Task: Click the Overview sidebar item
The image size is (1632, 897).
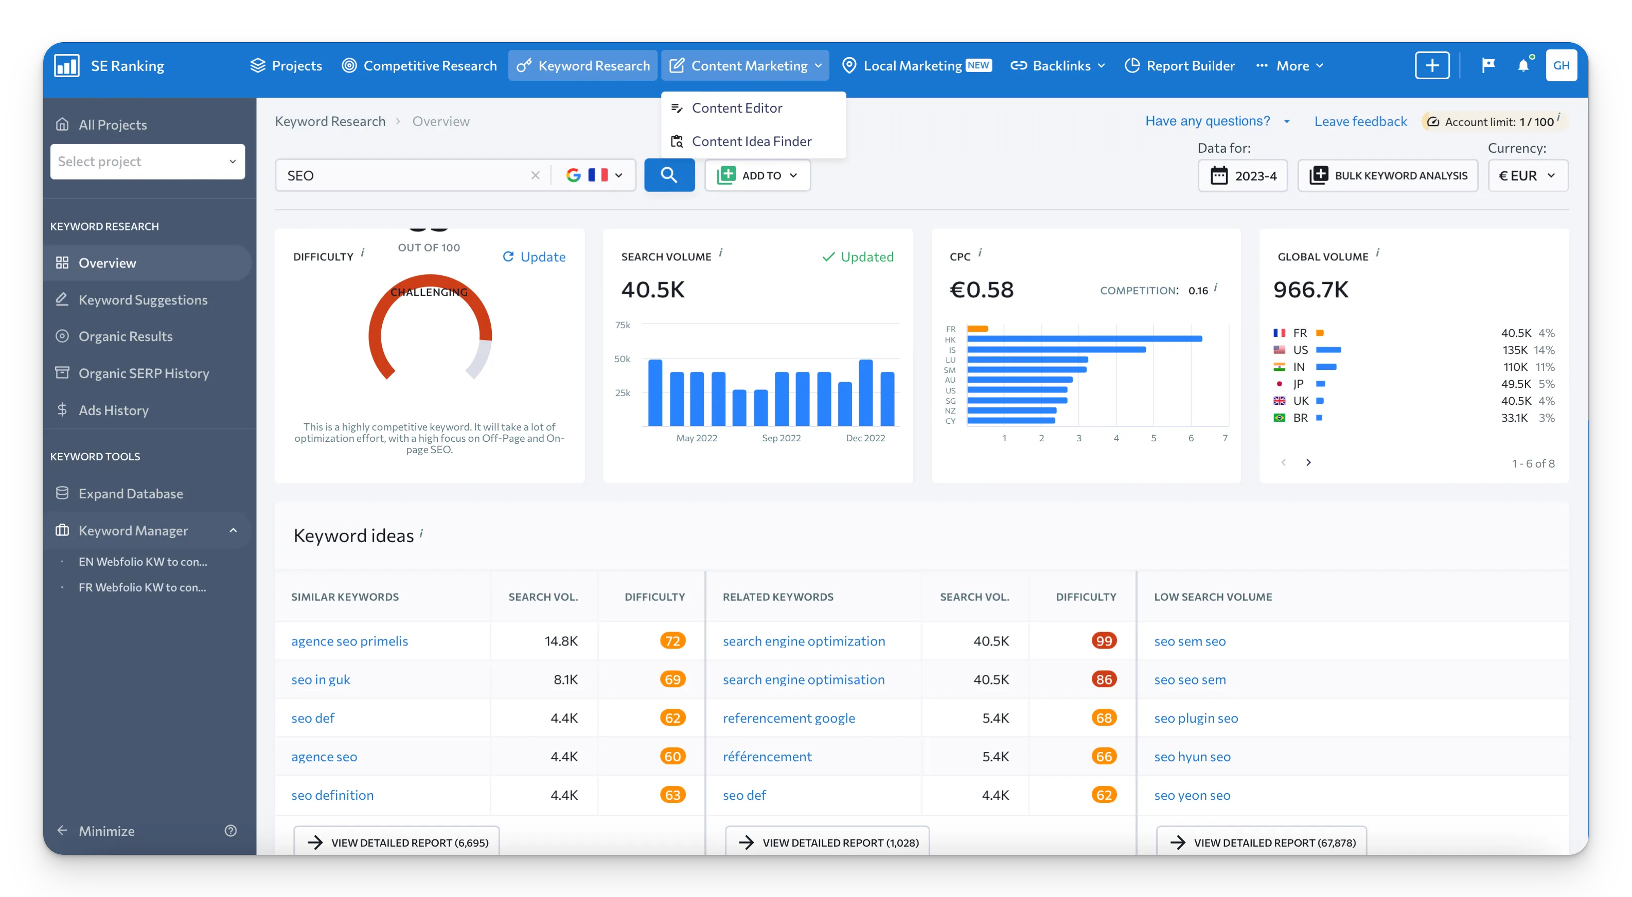Action: (x=147, y=263)
